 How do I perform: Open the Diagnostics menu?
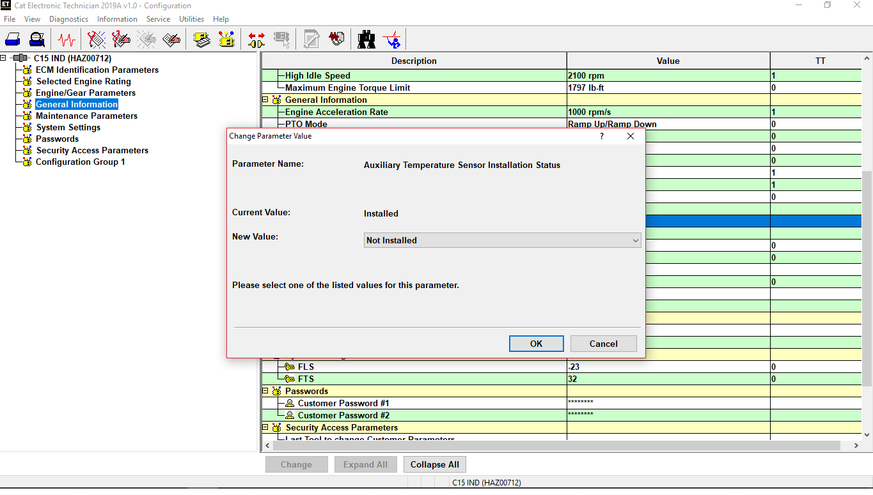tap(68, 19)
